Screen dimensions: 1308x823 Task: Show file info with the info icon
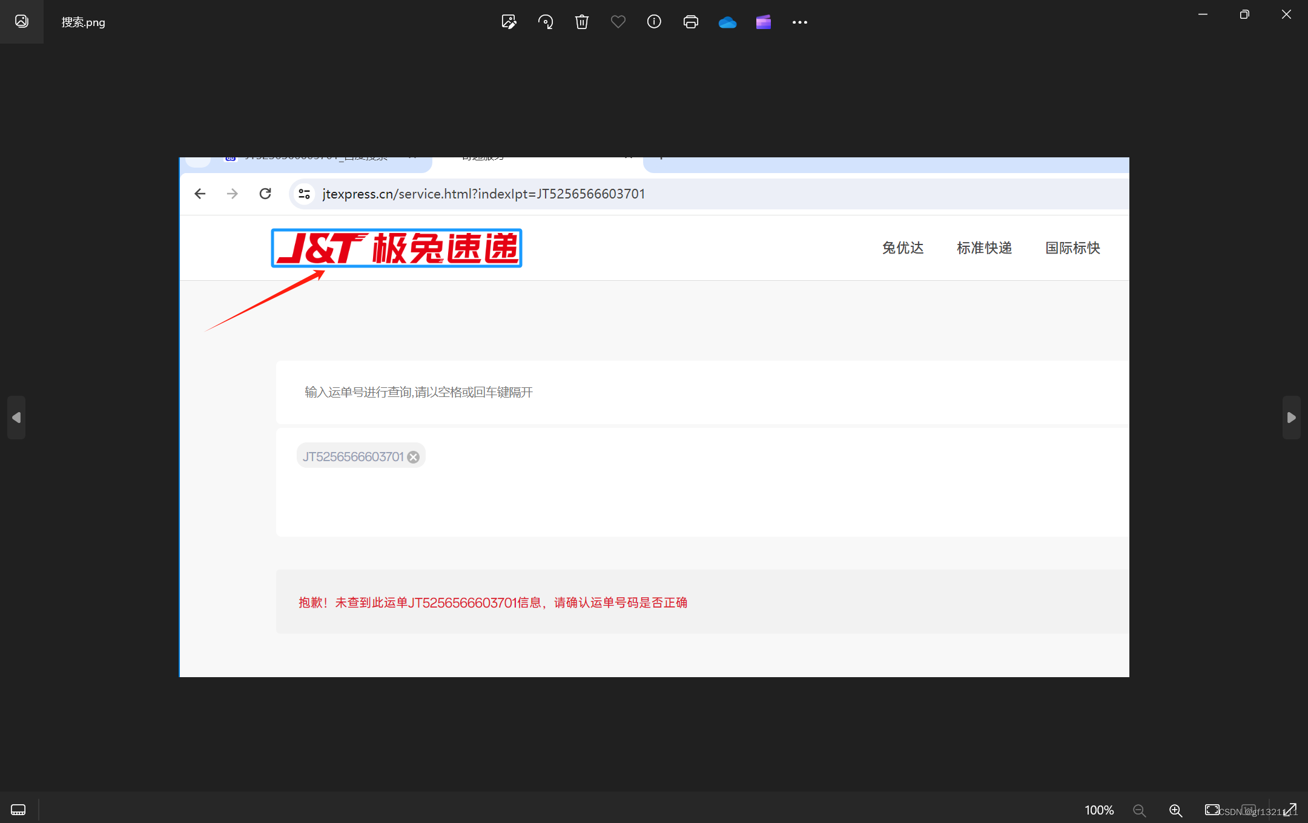pyautogui.click(x=654, y=22)
